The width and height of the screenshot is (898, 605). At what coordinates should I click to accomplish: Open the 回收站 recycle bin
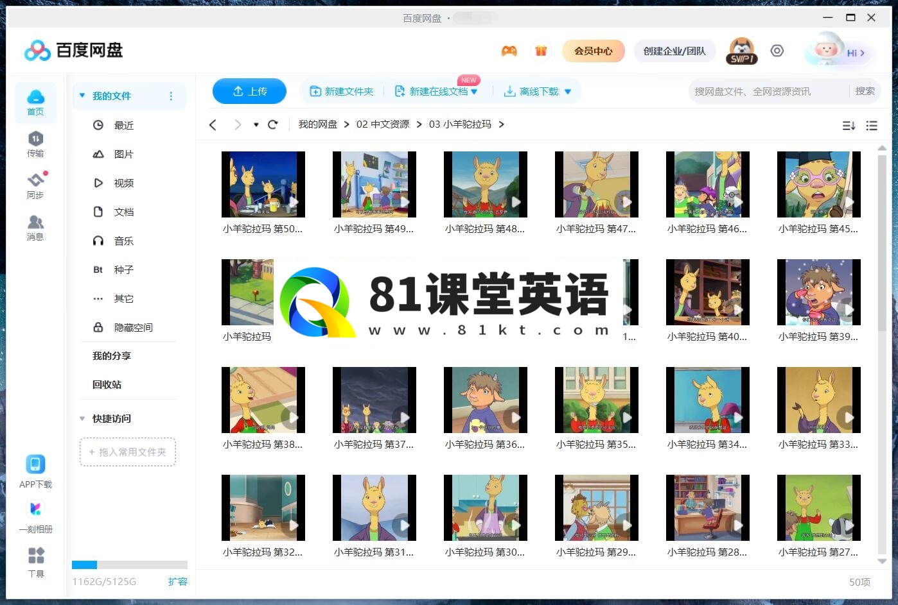[107, 384]
